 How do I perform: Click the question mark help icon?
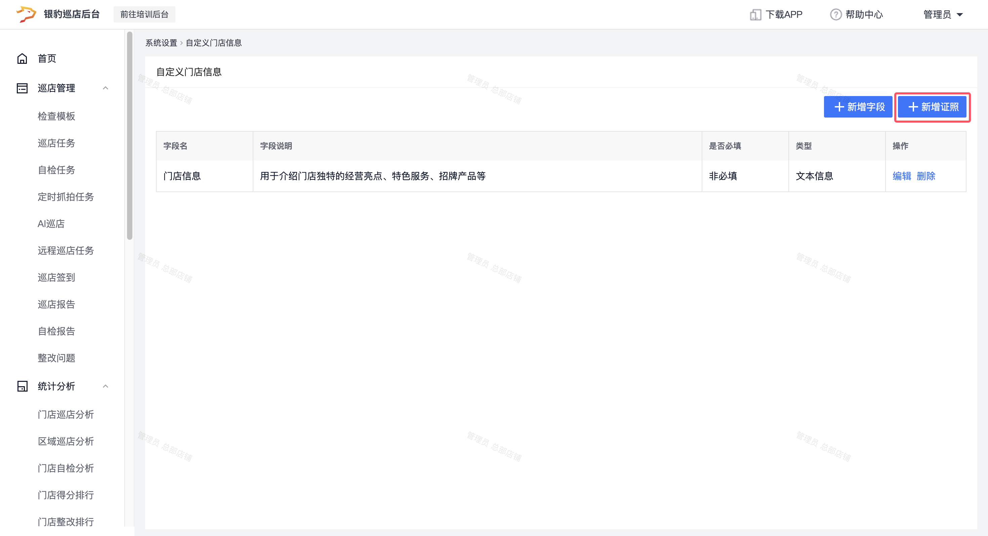836,14
